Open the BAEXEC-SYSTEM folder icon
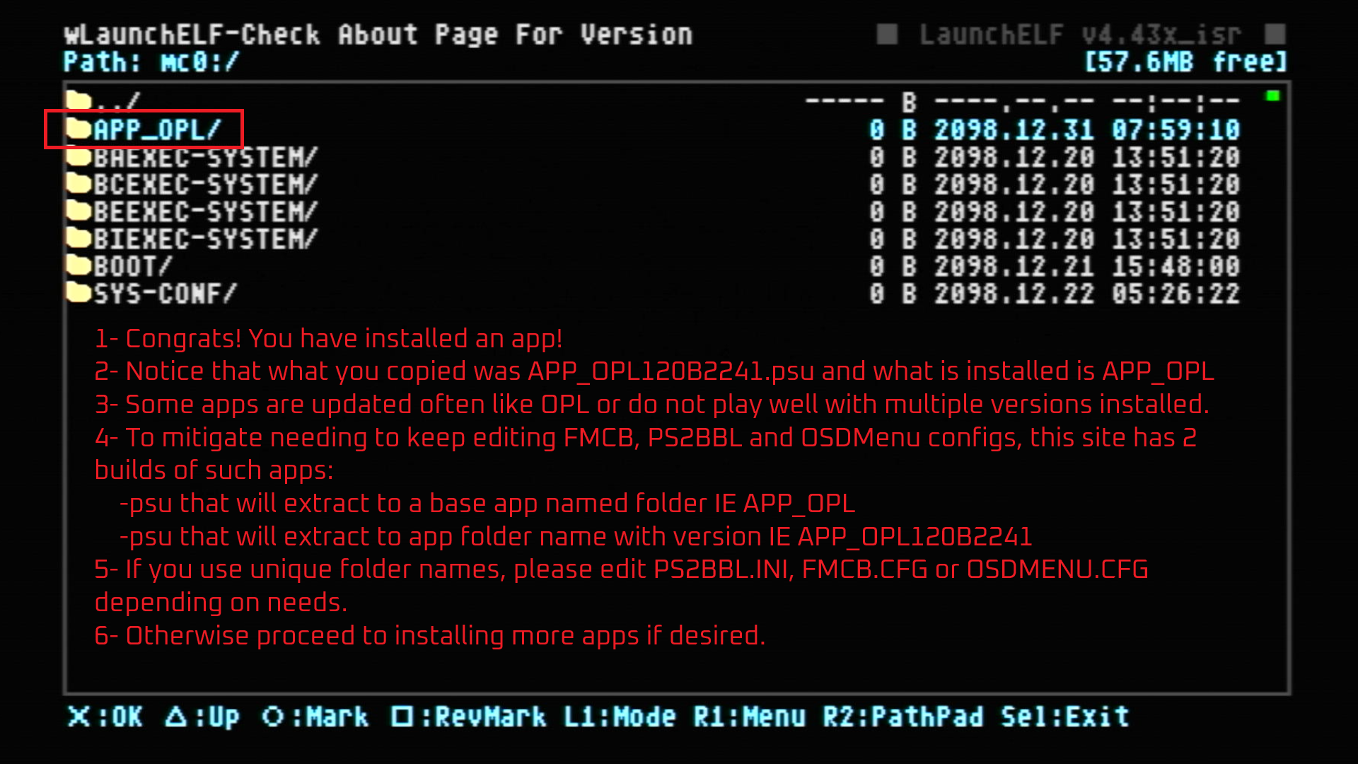1358x764 pixels. click(x=79, y=156)
